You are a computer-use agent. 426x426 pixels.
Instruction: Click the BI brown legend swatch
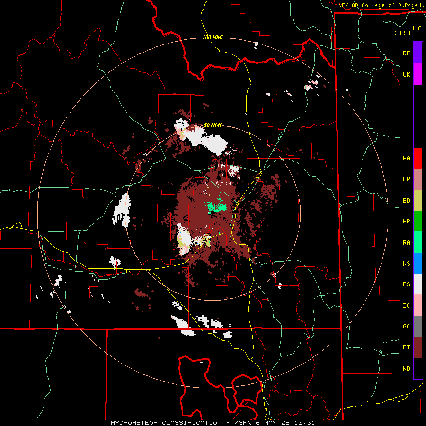point(418,347)
